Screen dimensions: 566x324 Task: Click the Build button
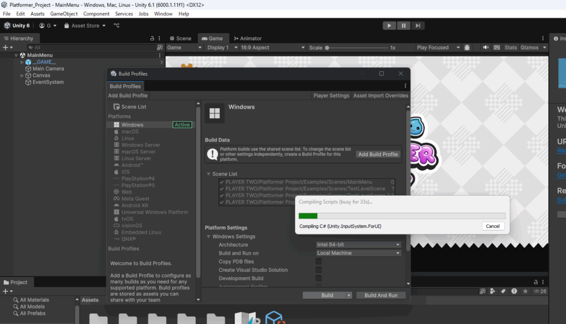[327, 295]
